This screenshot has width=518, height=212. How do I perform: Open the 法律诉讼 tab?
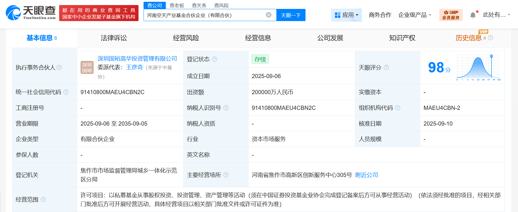[x=114, y=38]
